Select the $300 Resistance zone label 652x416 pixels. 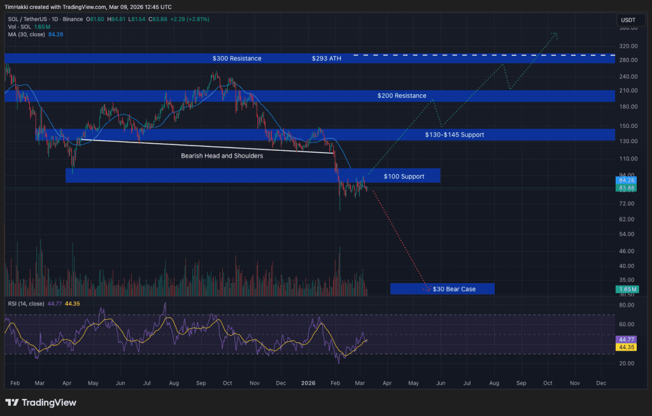click(237, 59)
